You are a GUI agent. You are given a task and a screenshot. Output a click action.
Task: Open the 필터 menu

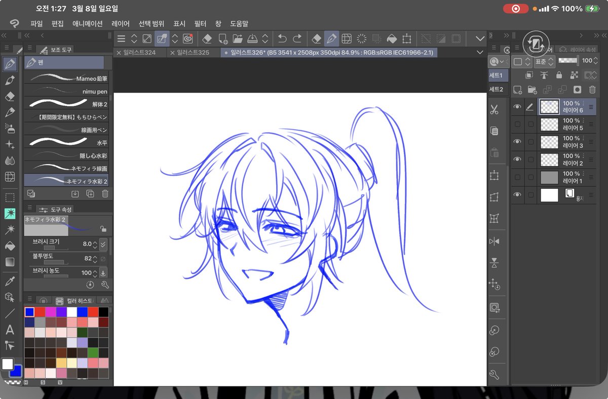tap(200, 24)
